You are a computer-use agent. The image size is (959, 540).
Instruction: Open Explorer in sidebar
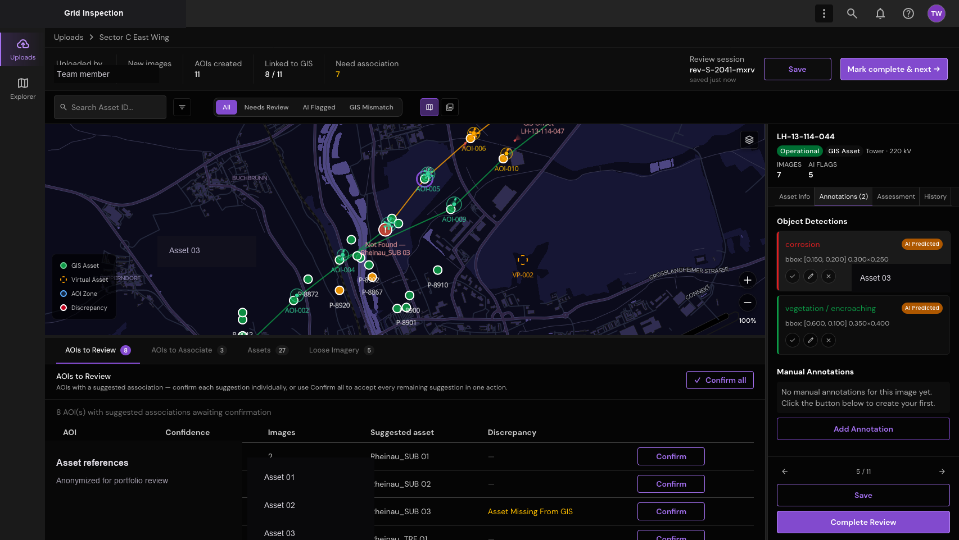[22, 89]
